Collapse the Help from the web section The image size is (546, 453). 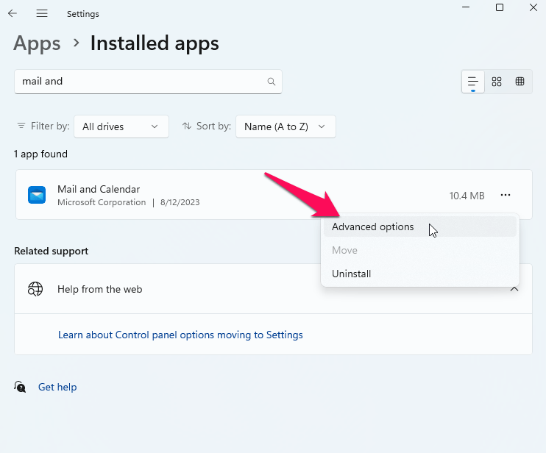(x=514, y=289)
